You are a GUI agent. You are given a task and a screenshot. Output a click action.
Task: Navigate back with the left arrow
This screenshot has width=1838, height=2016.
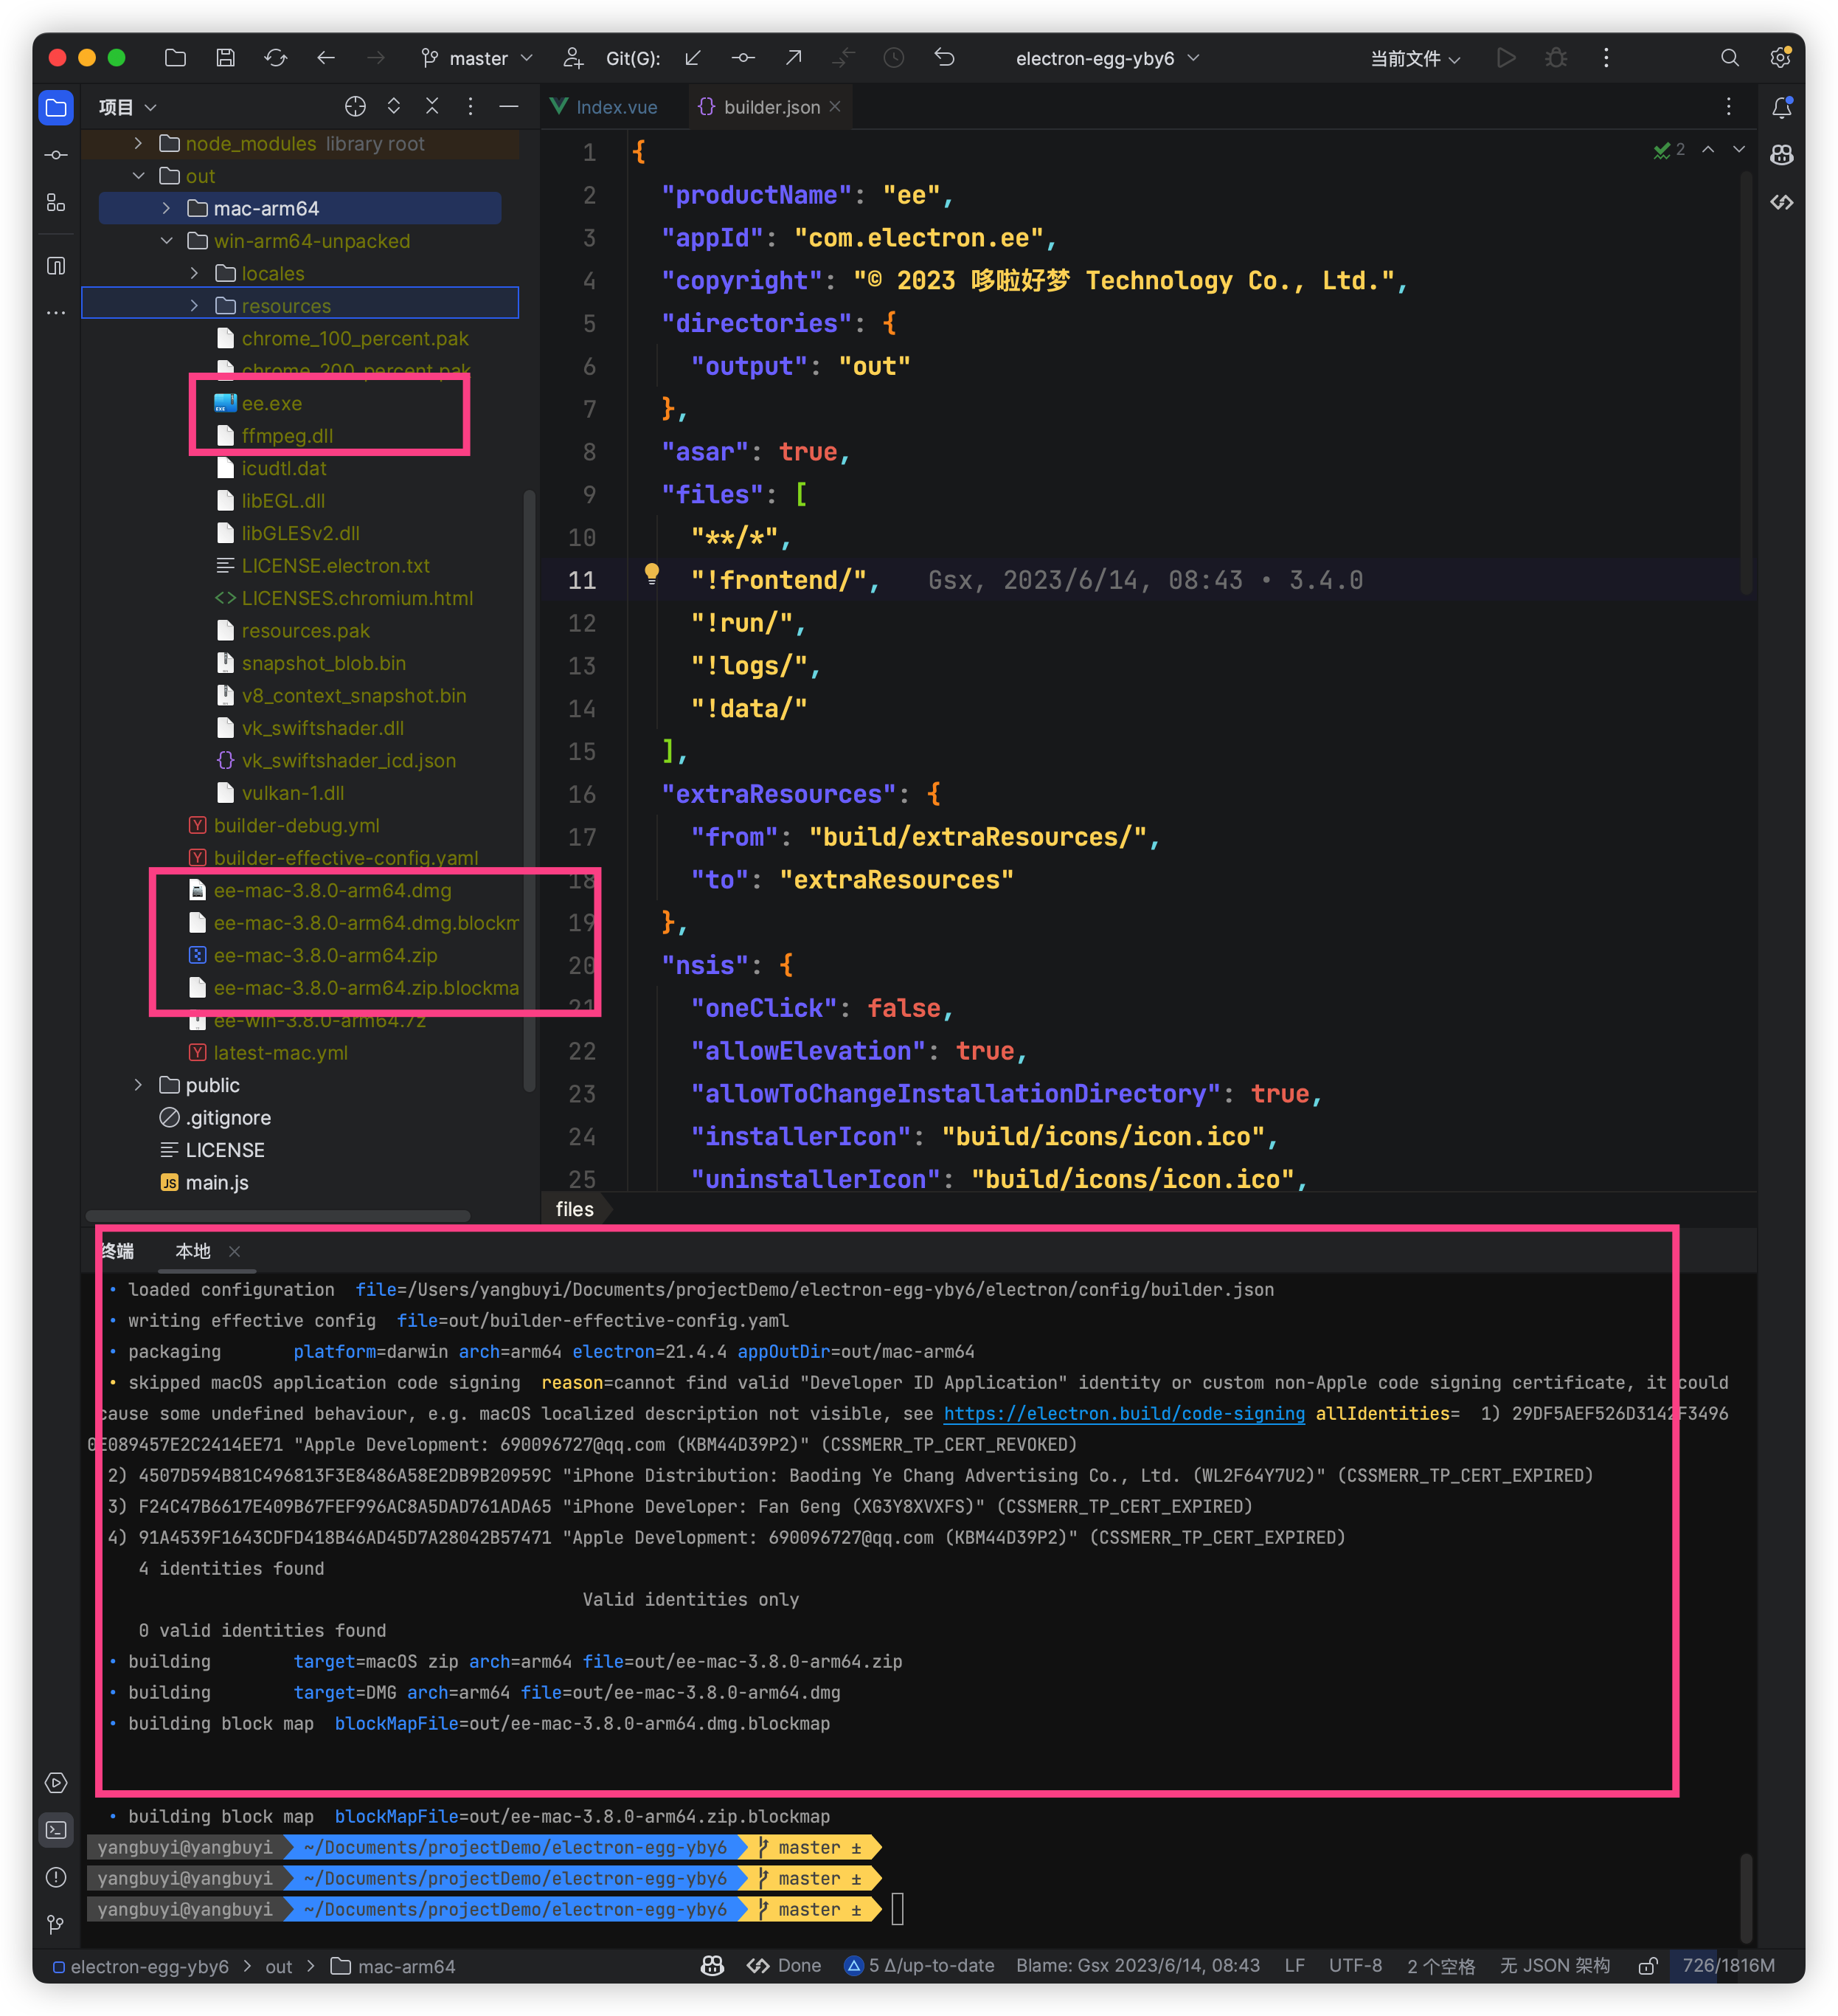pyautogui.click(x=326, y=58)
